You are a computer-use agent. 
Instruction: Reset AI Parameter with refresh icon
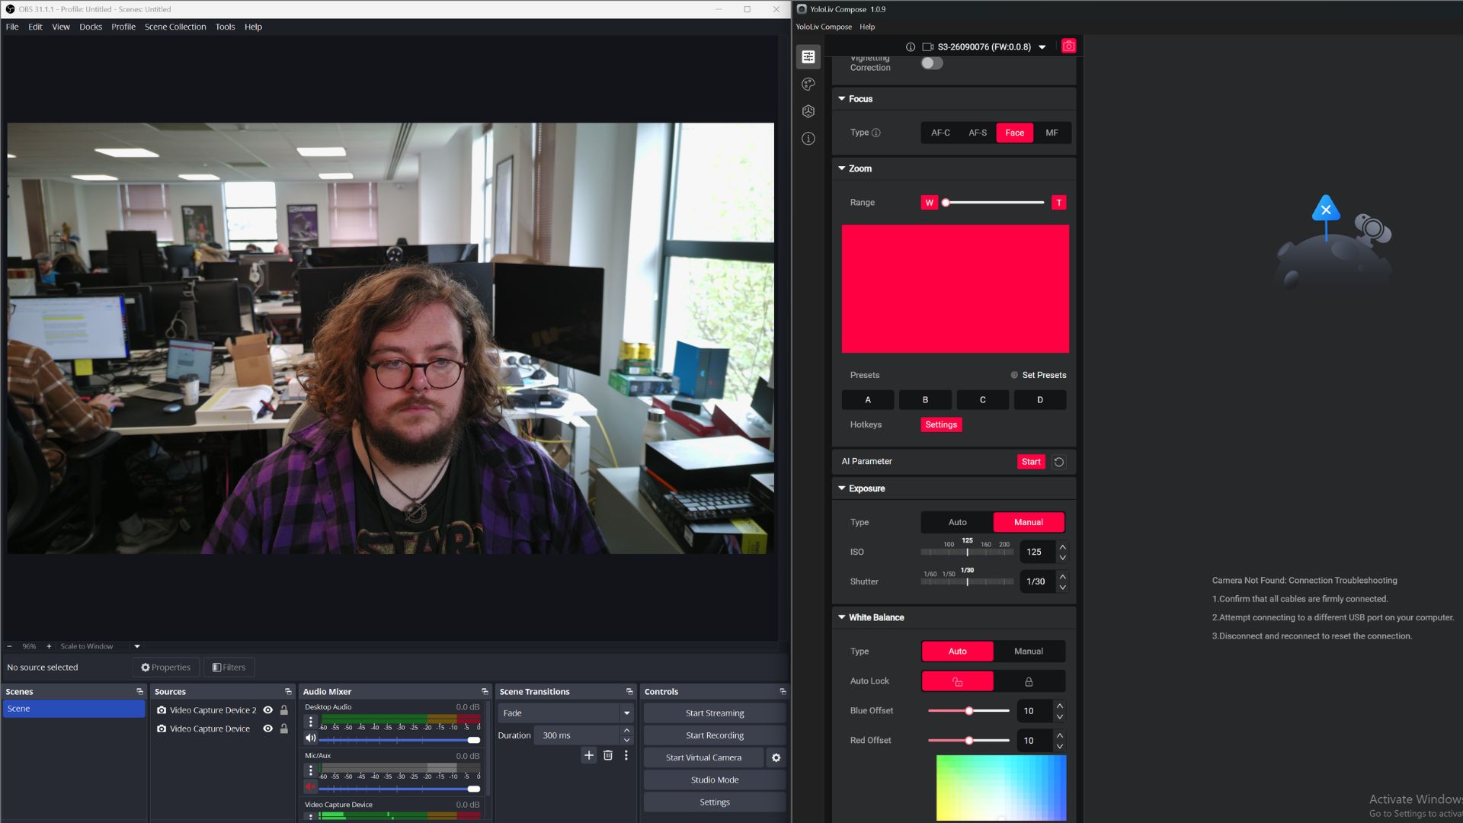click(1058, 462)
